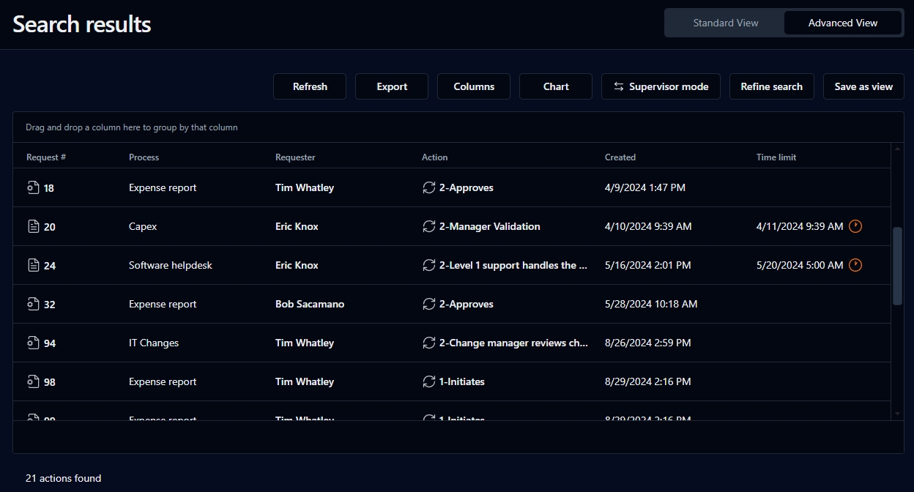Image resolution: width=914 pixels, height=492 pixels.
Task: Switch to Standard View
Action: click(x=725, y=23)
